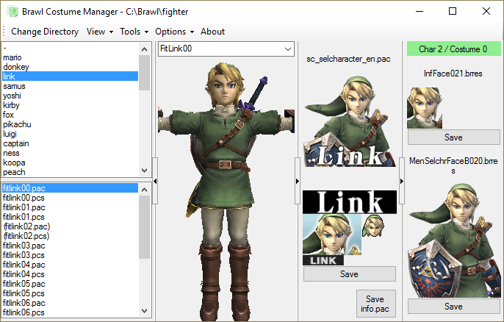504x322 pixels.
Task: Select koopa in the character list
Action: click(x=70, y=162)
